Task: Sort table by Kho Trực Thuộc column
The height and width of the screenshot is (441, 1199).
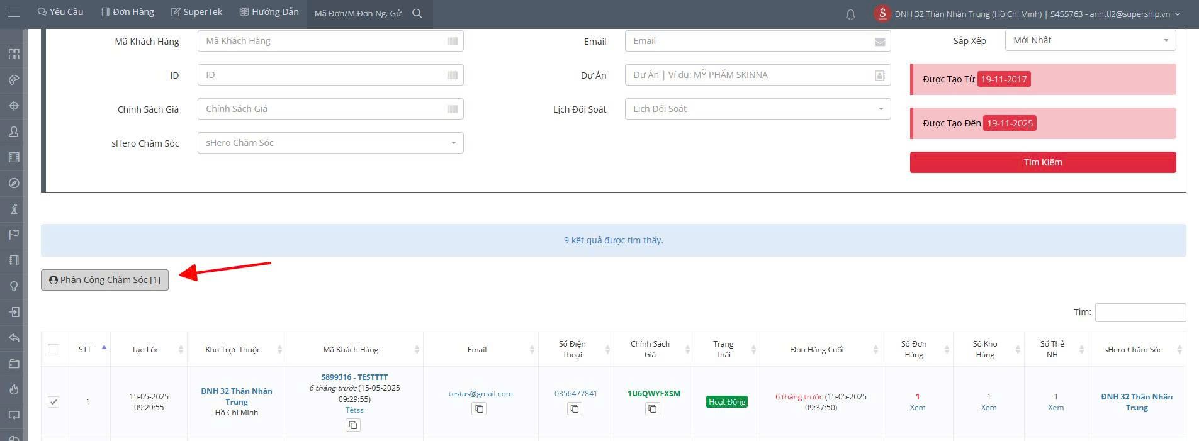Action: 237,349
